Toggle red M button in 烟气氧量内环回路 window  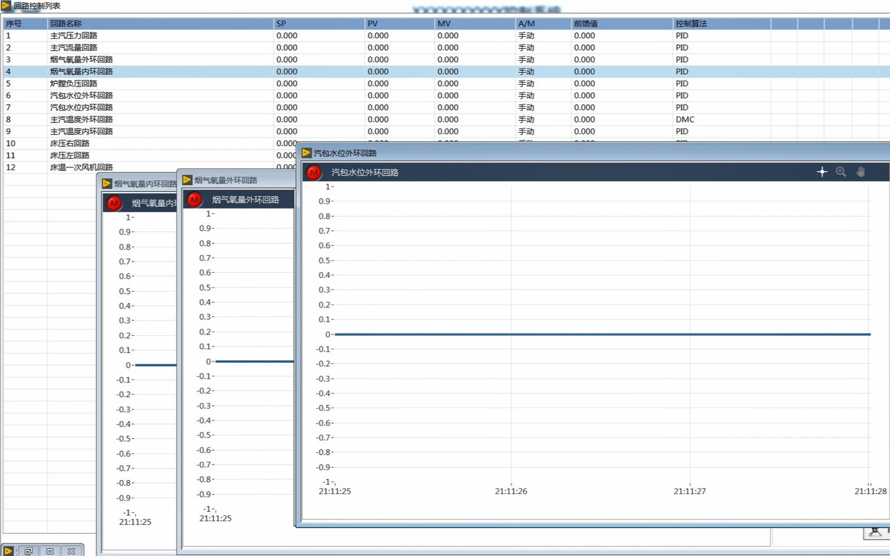(114, 203)
